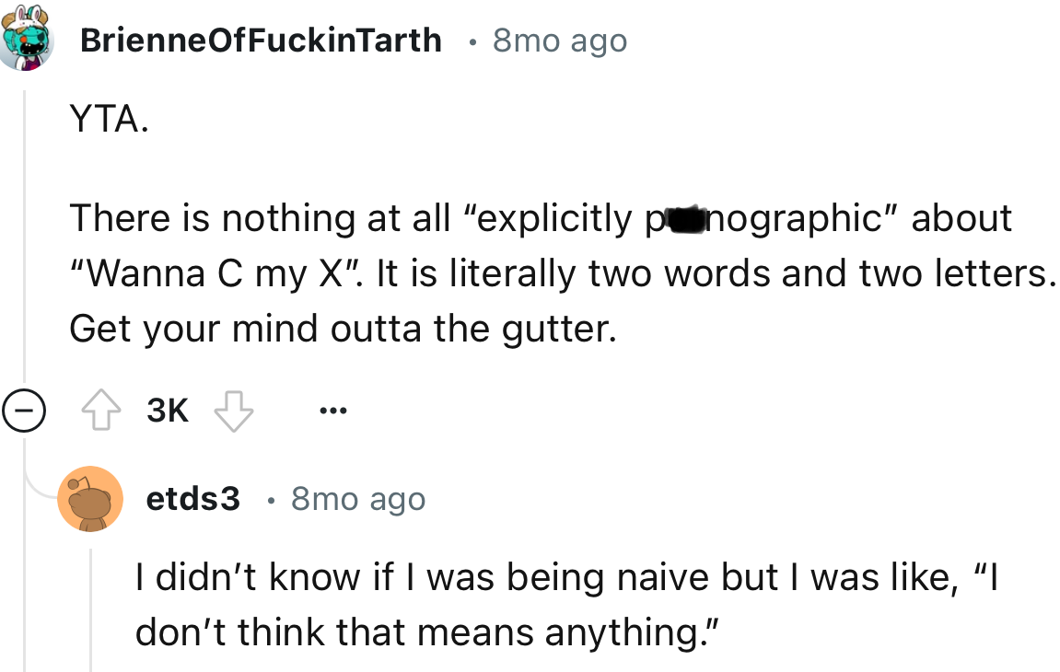Open BrienneOfFuckinTarth's profile

point(259,39)
